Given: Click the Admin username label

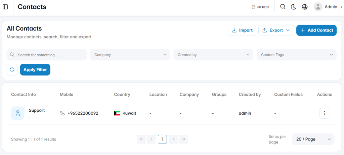Looking at the screenshot, I should point(331,7).
